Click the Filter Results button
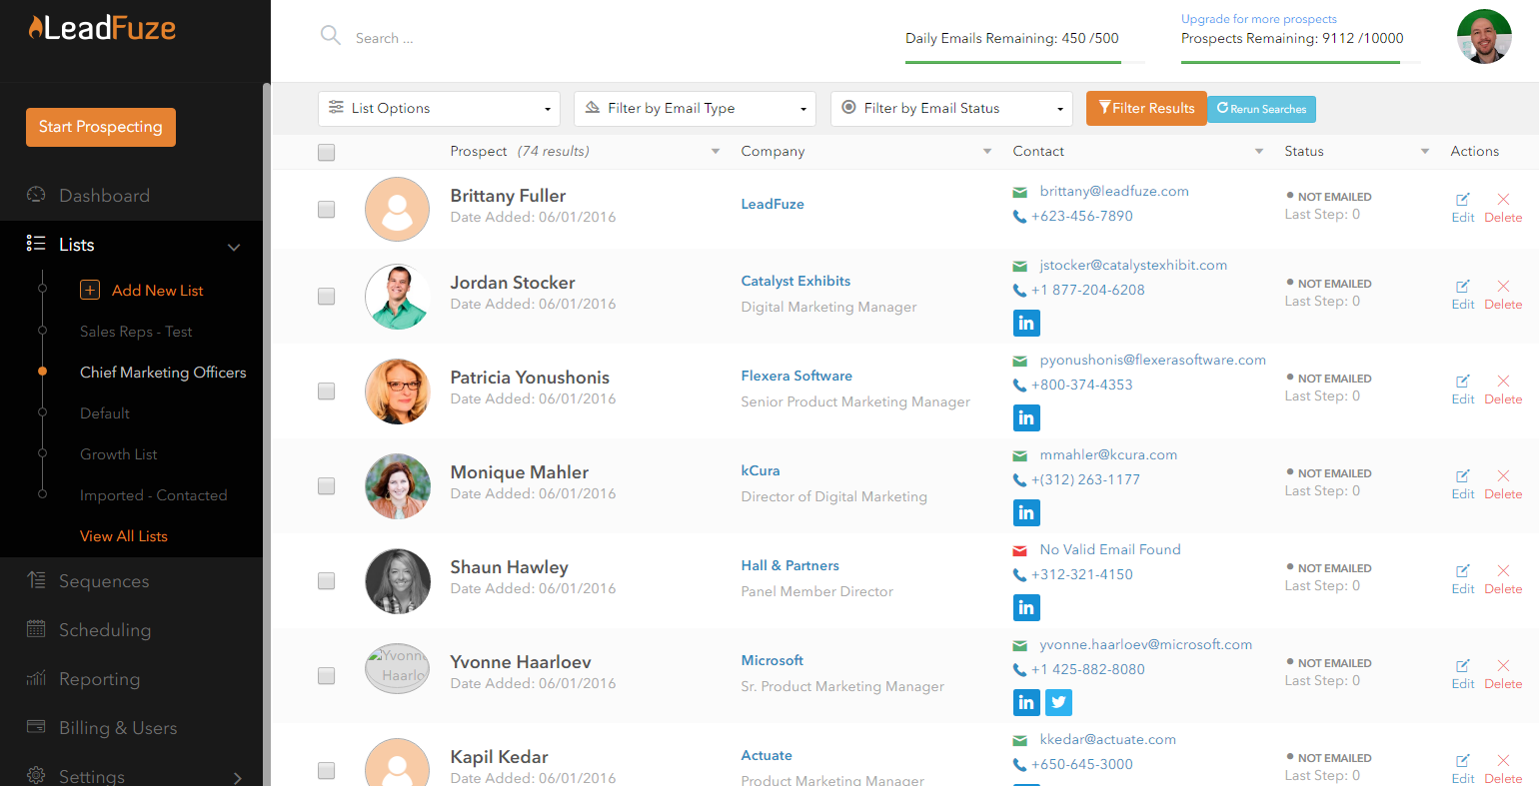The height and width of the screenshot is (786, 1539). 1146,108
